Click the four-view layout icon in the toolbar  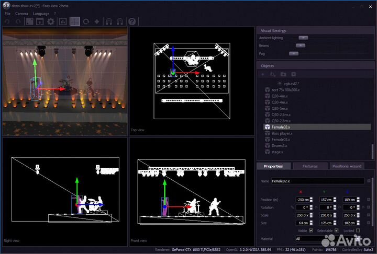(75, 21)
